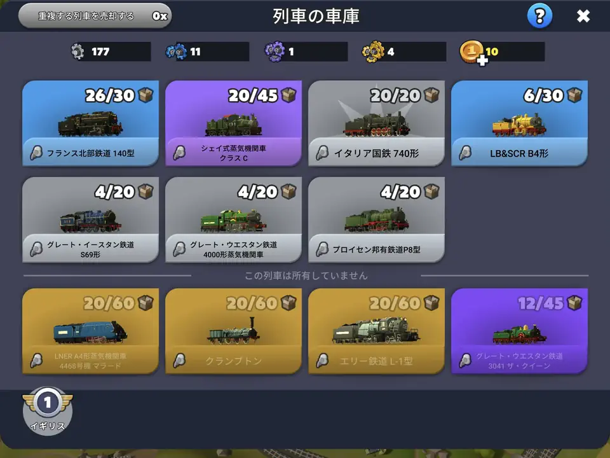
Task: Open the グレート・ウエスタン鉄道 4000形蒸気機関車 card
Action: point(233,219)
